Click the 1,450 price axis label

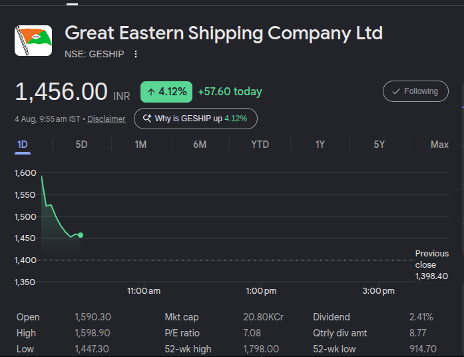25,238
